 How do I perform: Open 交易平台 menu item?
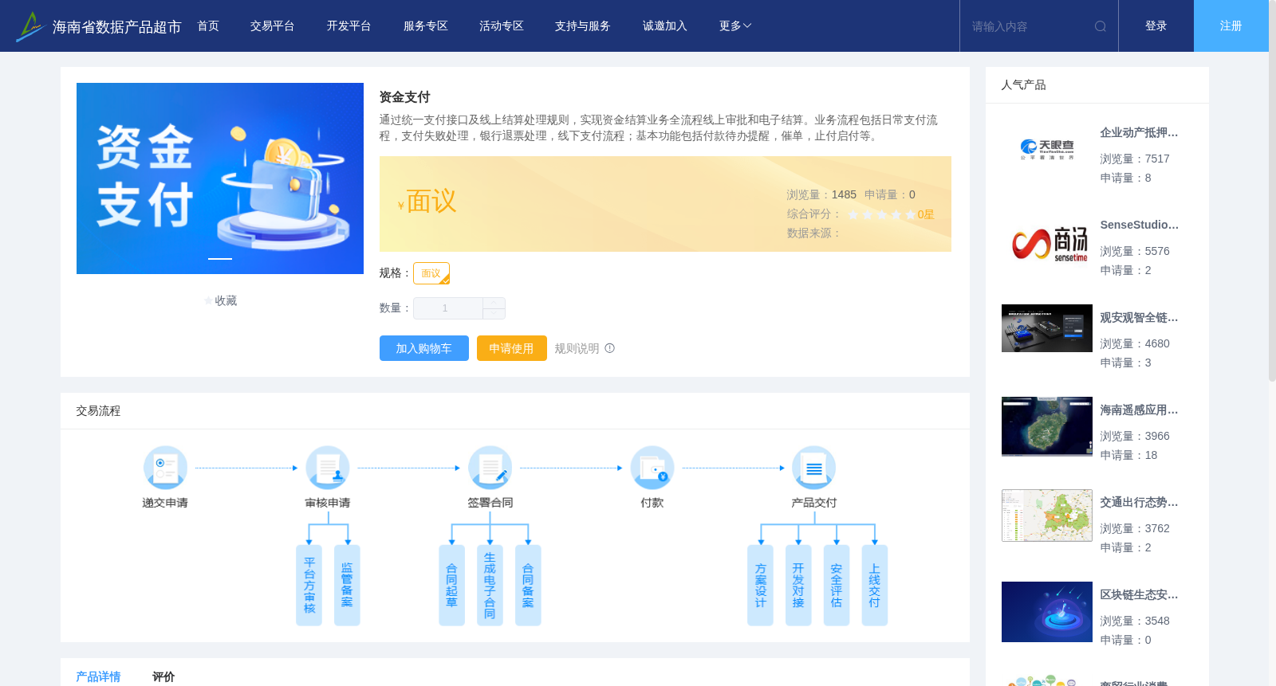click(273, 26)
